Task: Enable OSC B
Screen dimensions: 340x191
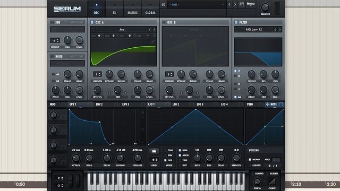Action: click(x=164, y=22)
